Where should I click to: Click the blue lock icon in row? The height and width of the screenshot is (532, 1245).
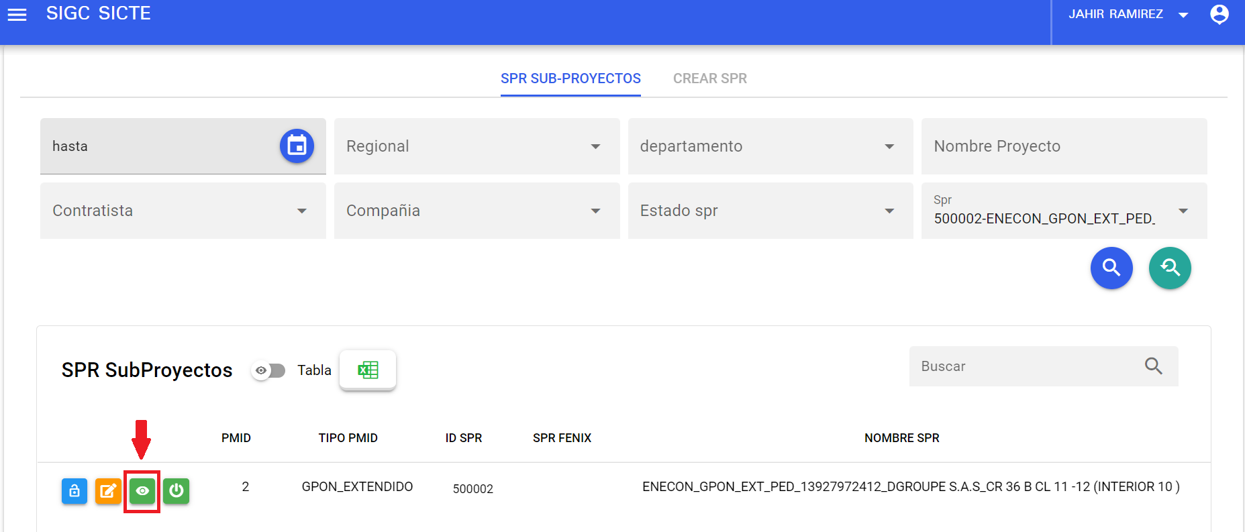[74, 491]
